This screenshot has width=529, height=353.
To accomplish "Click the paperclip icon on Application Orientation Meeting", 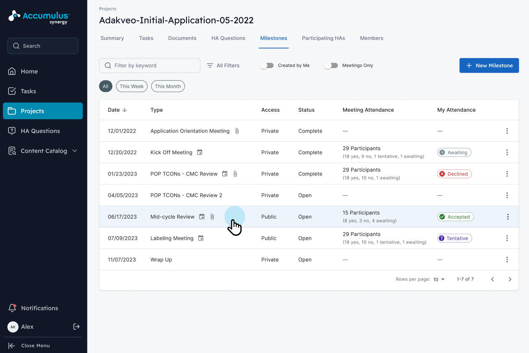I will click(237, 131).
